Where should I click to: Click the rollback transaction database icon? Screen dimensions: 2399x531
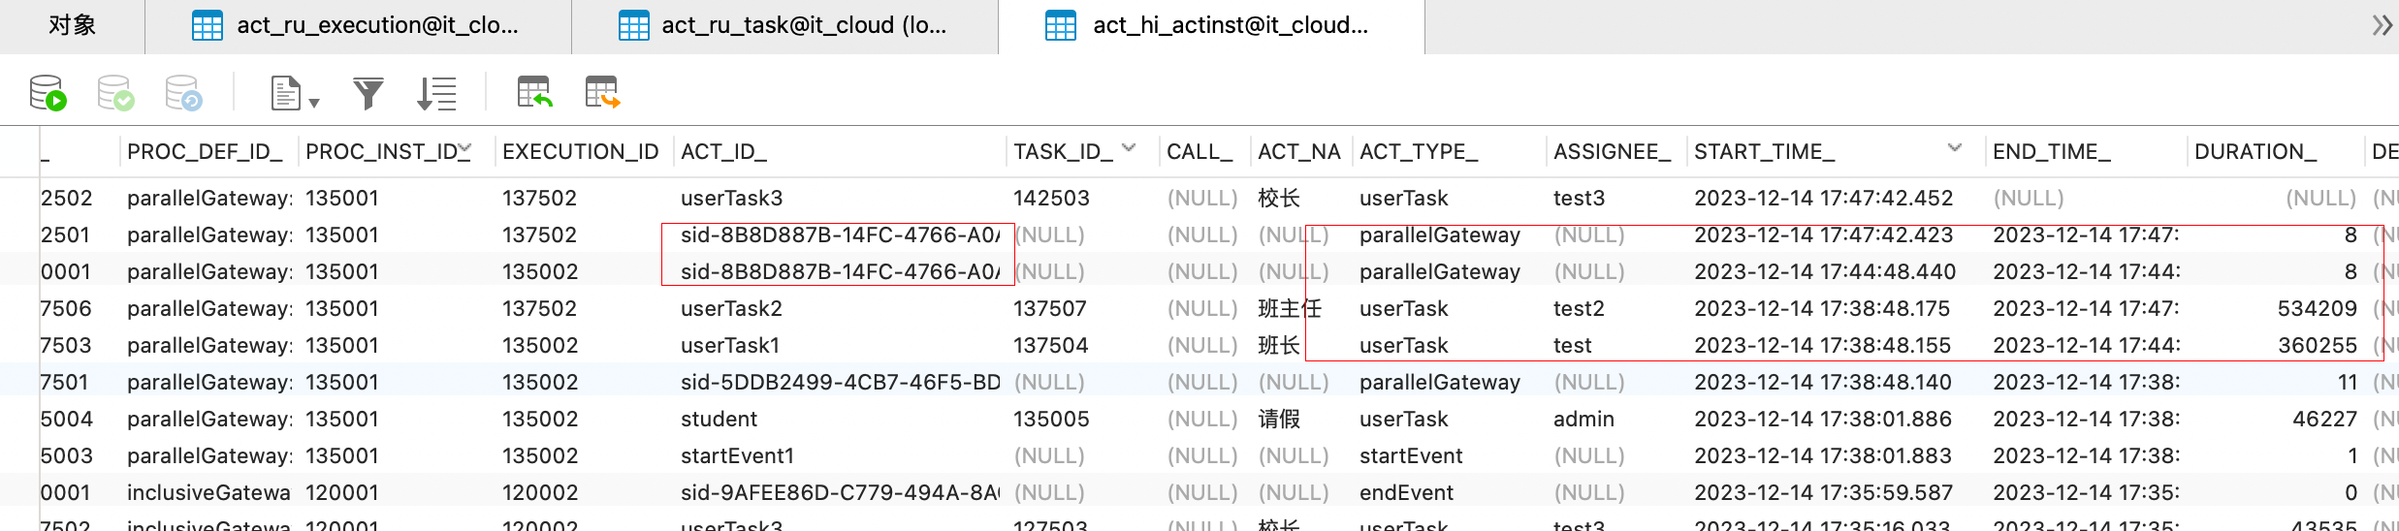[183, 93]
